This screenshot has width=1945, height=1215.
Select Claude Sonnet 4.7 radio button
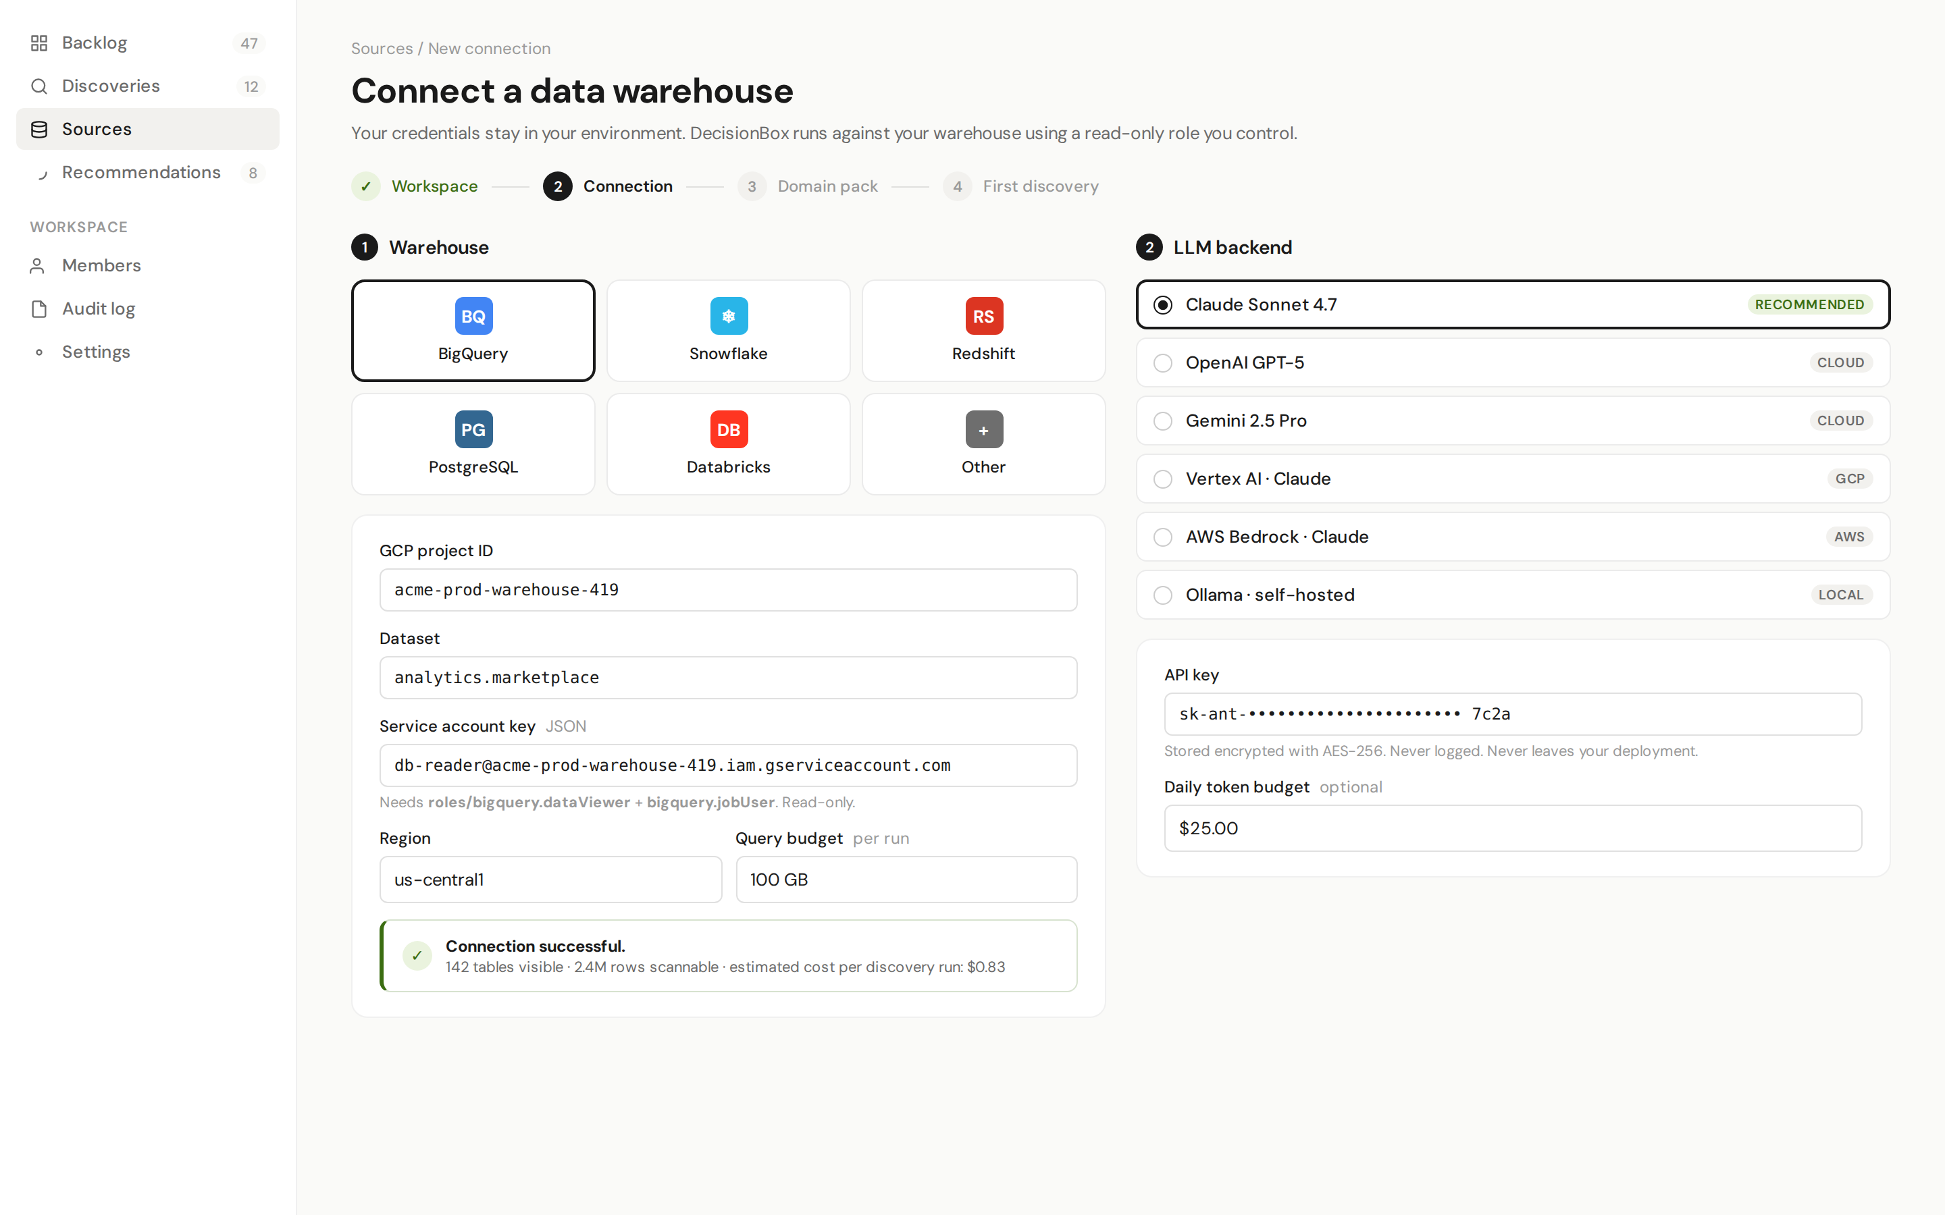[1162, 305]
